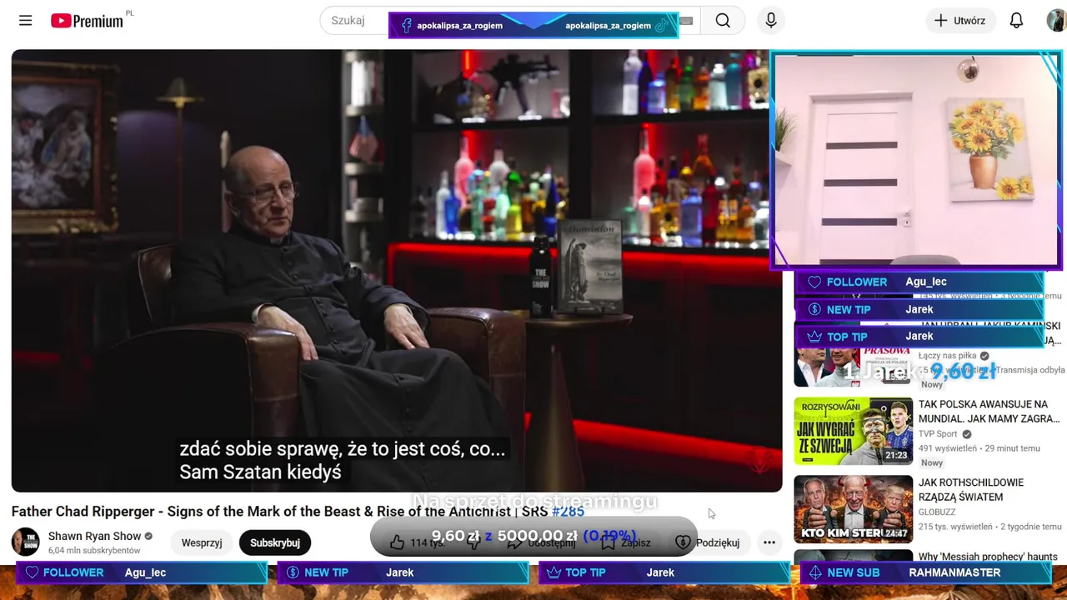Open the YouTube hamburger guide menu
The width and height of the screenshot is (1067, 600).
pyautogui.click(x=25, y=21)
